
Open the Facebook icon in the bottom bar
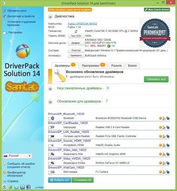coord(28,187)
